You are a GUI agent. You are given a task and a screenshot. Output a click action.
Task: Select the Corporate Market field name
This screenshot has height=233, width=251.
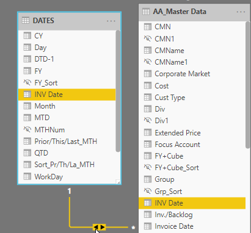[x=183, y=74]
